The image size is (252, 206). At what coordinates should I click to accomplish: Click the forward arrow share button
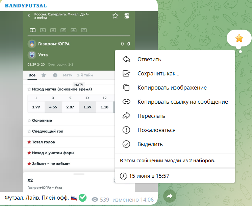tap(170, 196)
